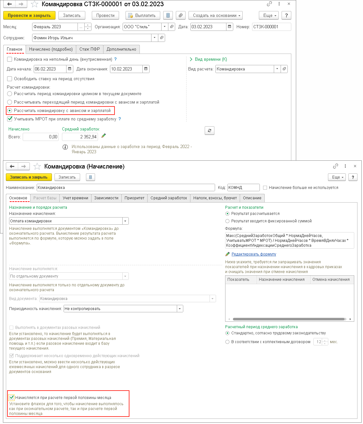Viewport: 363px width, 424px height.
Task: Open Вид расчета Командировка record icon
Action: [x=284, y=69]
